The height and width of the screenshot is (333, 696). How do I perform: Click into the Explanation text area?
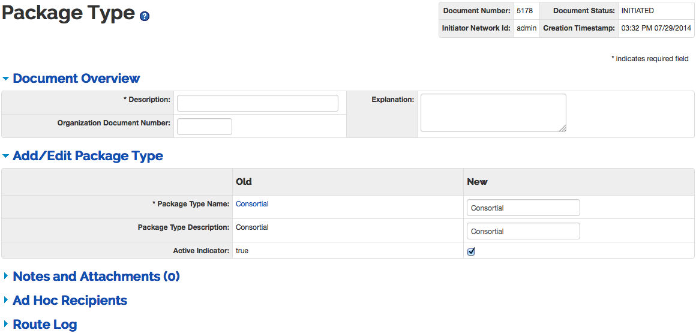click(493, 112)
